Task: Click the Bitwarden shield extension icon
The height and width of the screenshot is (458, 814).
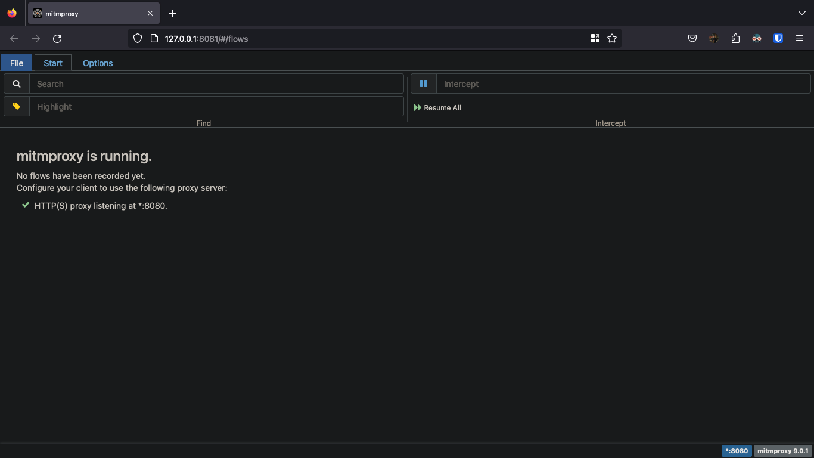Action: pyautogui.click(x=778, y=38)
